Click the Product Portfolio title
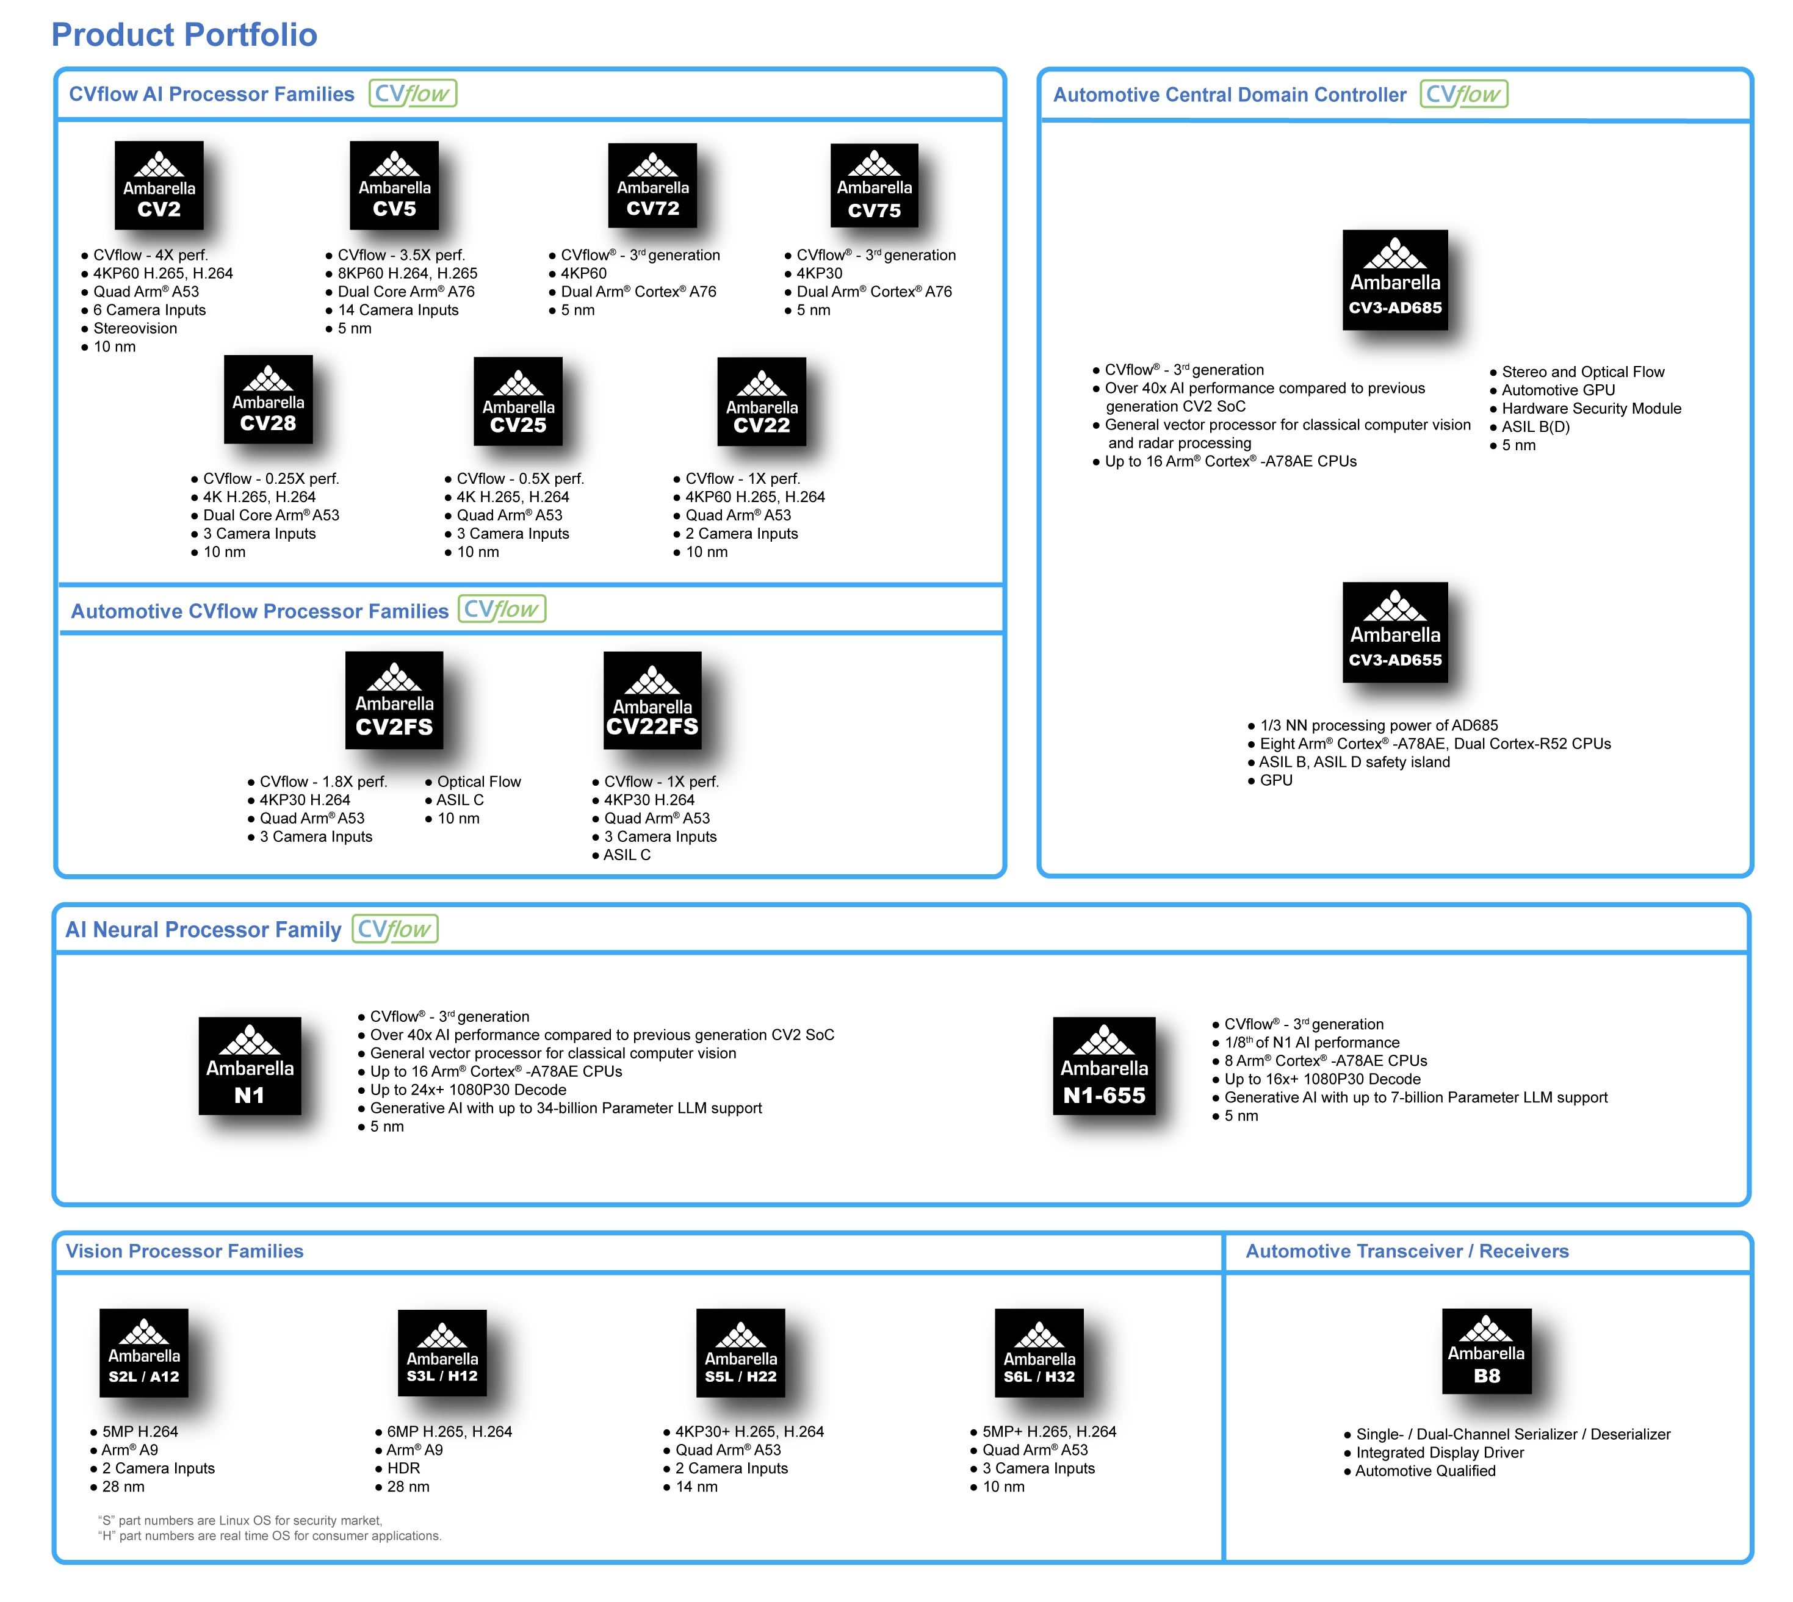Screen dimensions: 1793x1602 pos(184,34)
